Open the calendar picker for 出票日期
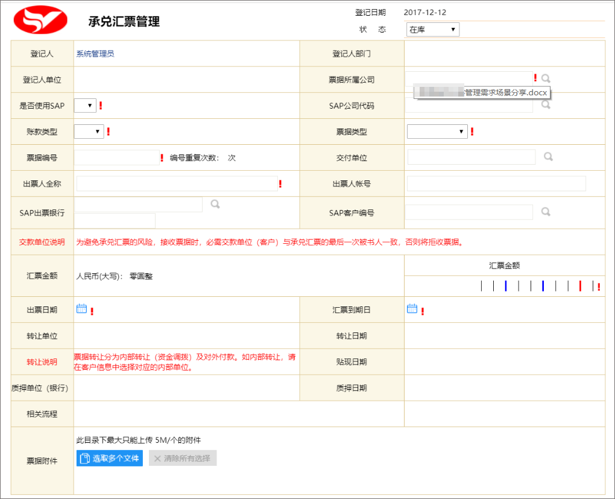This screenshot has height=499, width=615. 81,308
